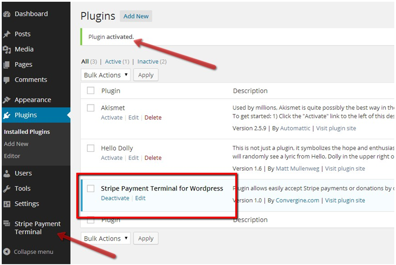Image resolution: width=396 pixels, height=265 pixels.
Task: Click the Pages document icon
Action: tap(7, 65)
